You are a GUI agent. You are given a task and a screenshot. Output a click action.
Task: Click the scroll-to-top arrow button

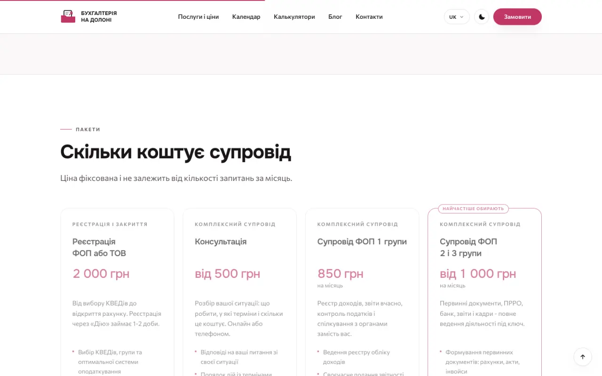[583, 357]
